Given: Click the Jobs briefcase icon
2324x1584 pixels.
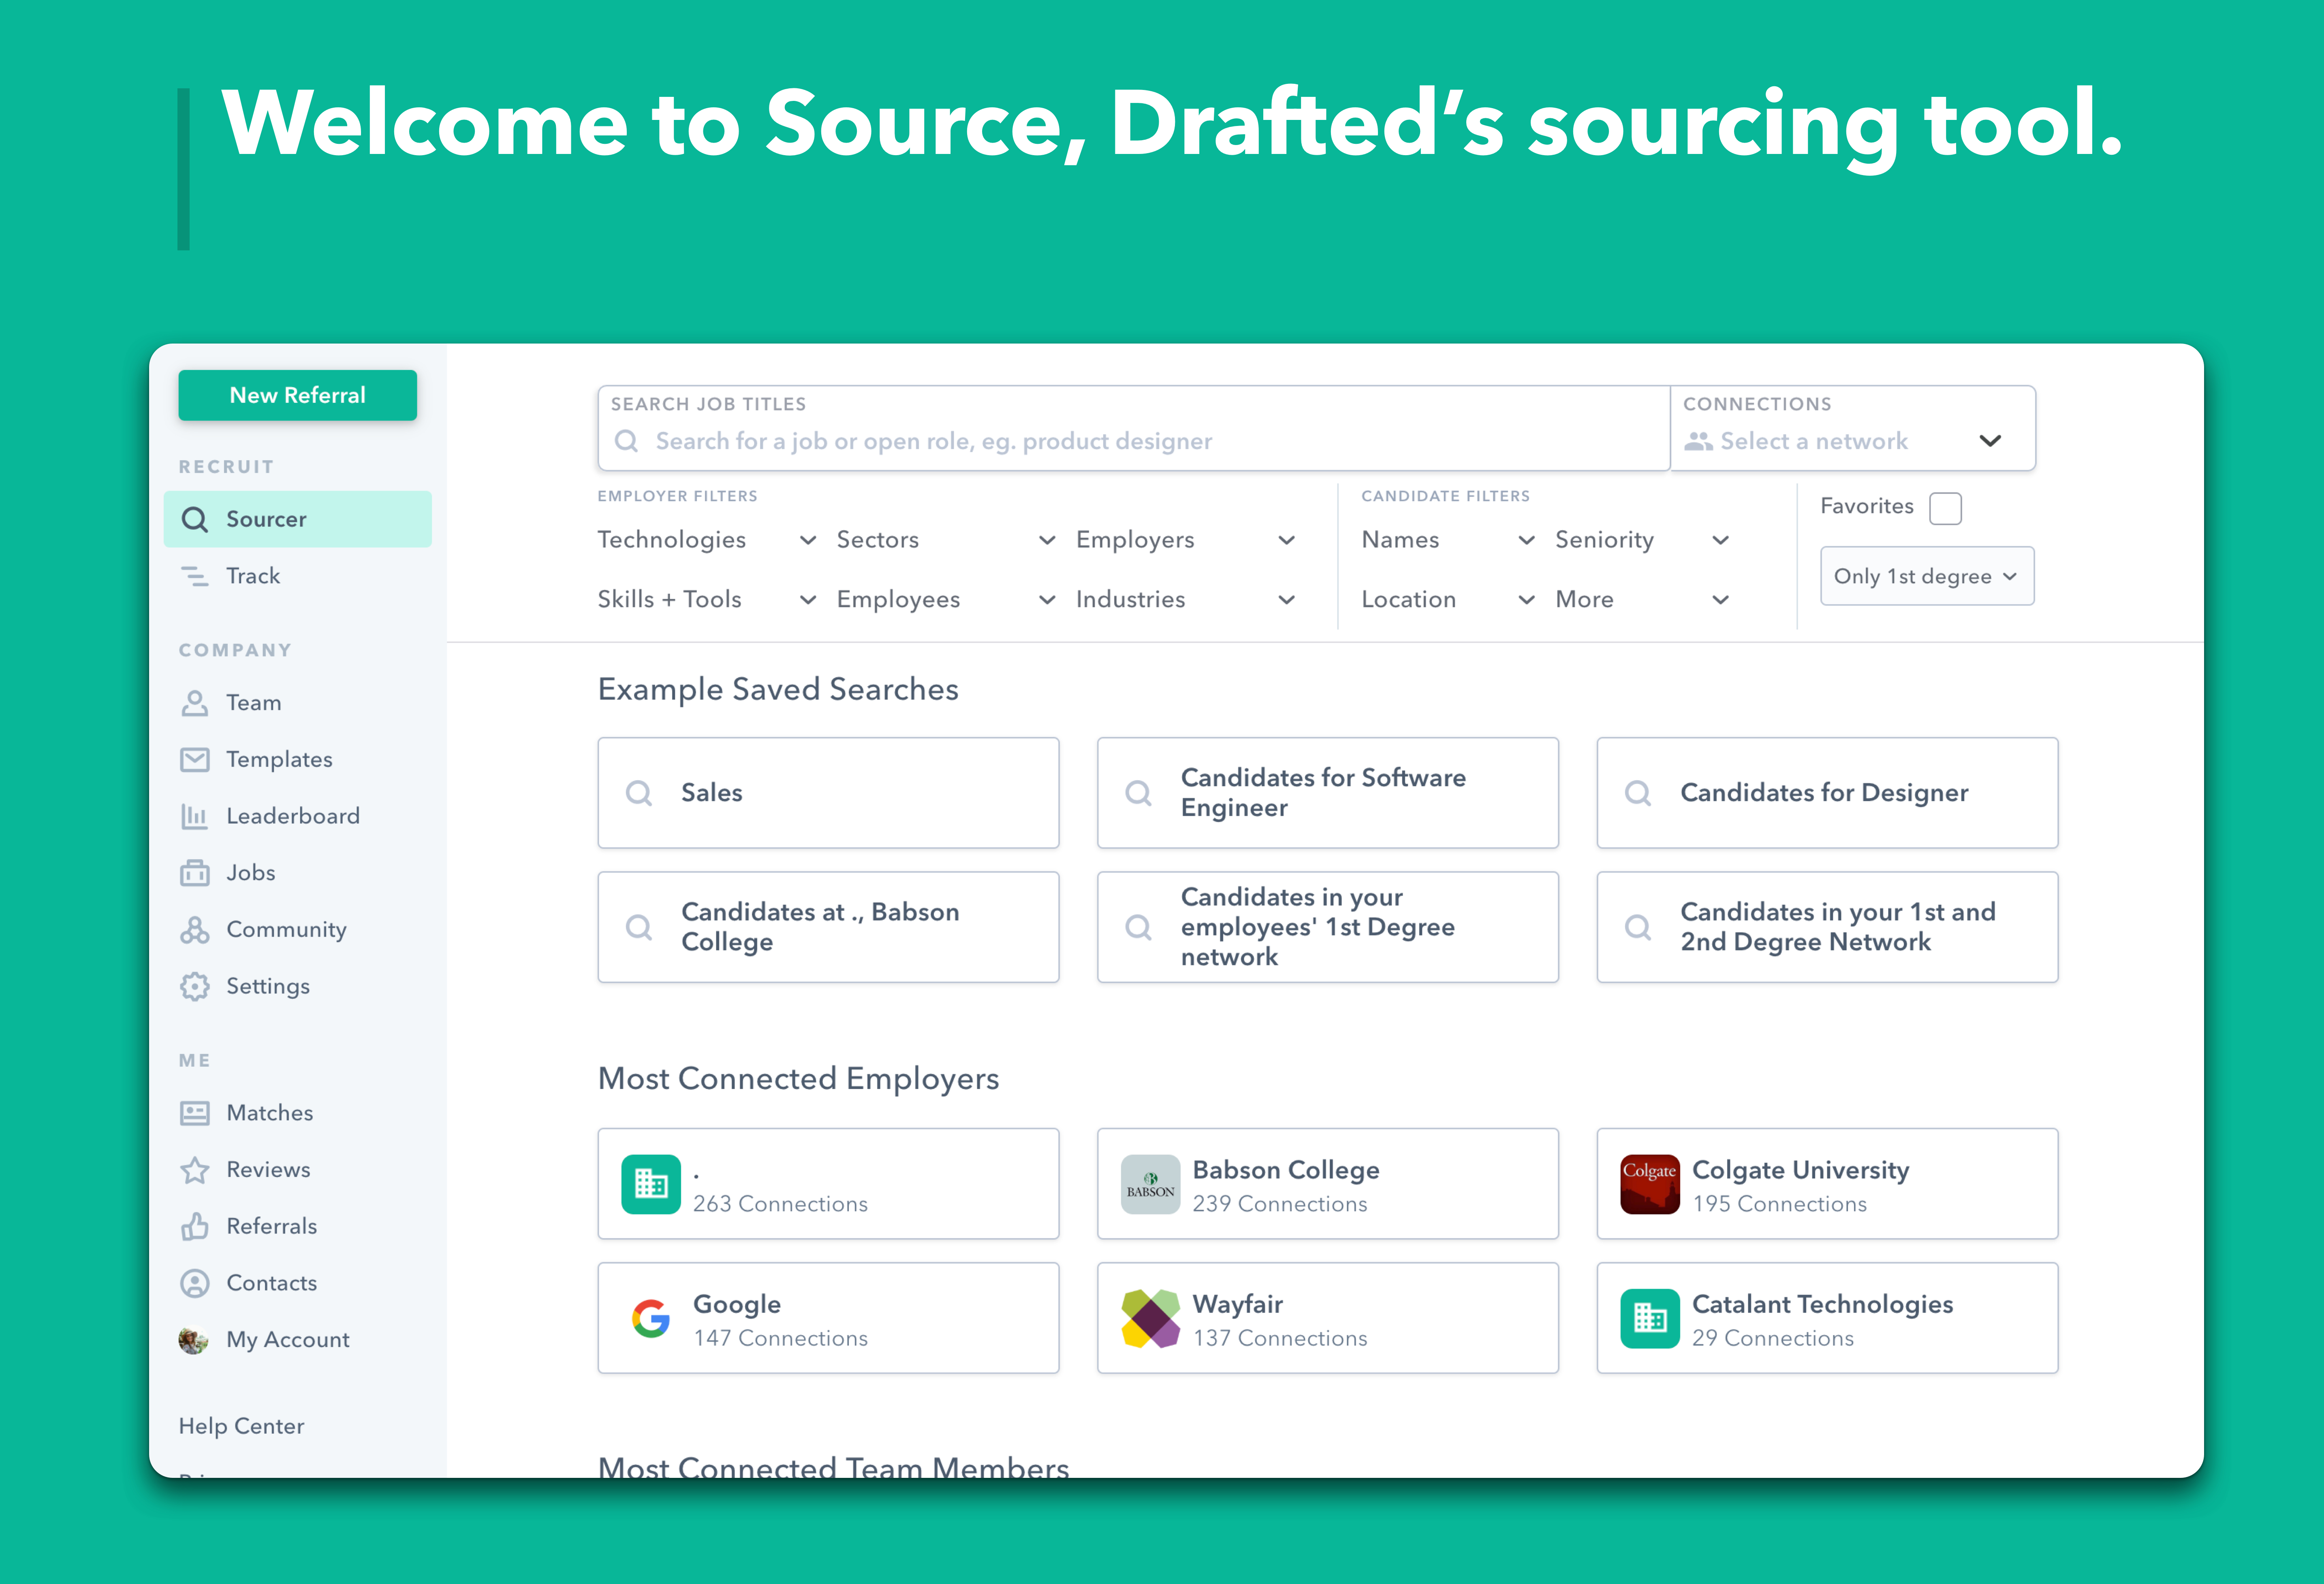Looking at the screenshot, I should 194,873.
